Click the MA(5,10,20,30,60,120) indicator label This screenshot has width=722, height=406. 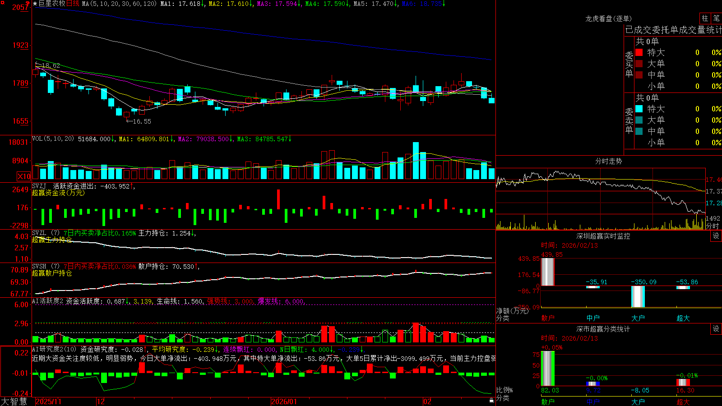(x=120, y=4)
